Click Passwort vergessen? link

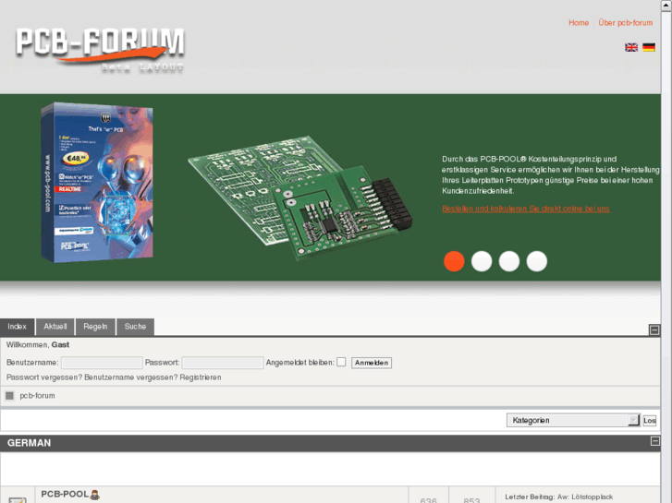coord(44,377)
